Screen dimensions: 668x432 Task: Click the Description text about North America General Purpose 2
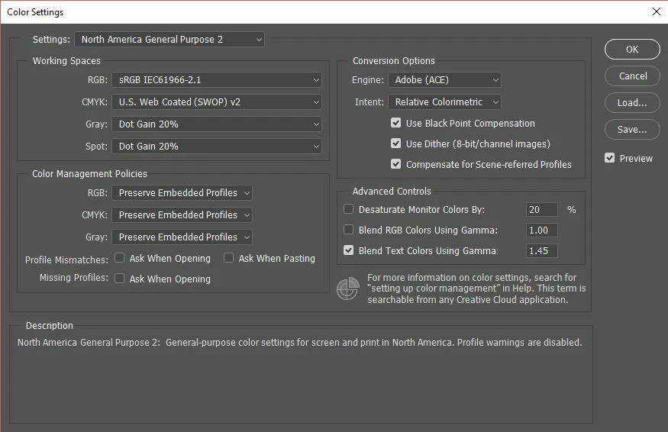299,342
